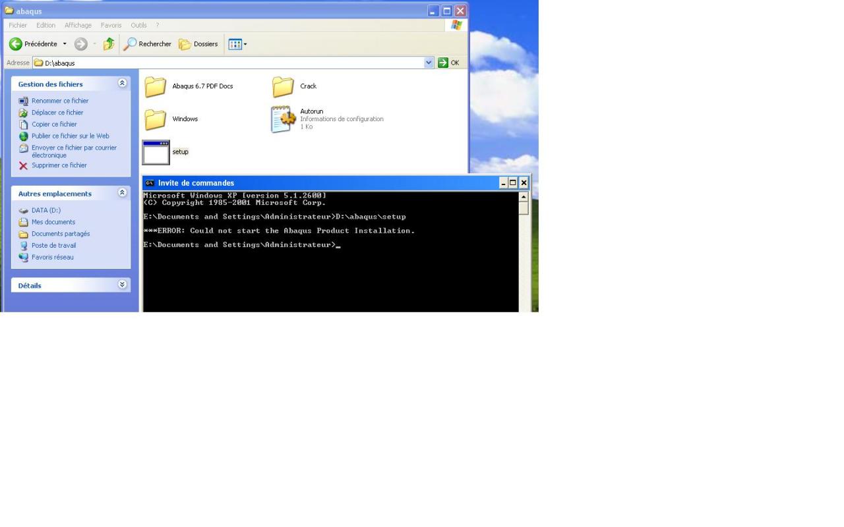The height and width of the screenshot is (527, 844).
Task: Click the Invite de commandes title bar icon
Action: 150,183
